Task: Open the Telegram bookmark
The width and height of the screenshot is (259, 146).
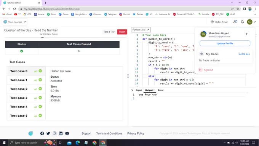Action: click(110, 14)
